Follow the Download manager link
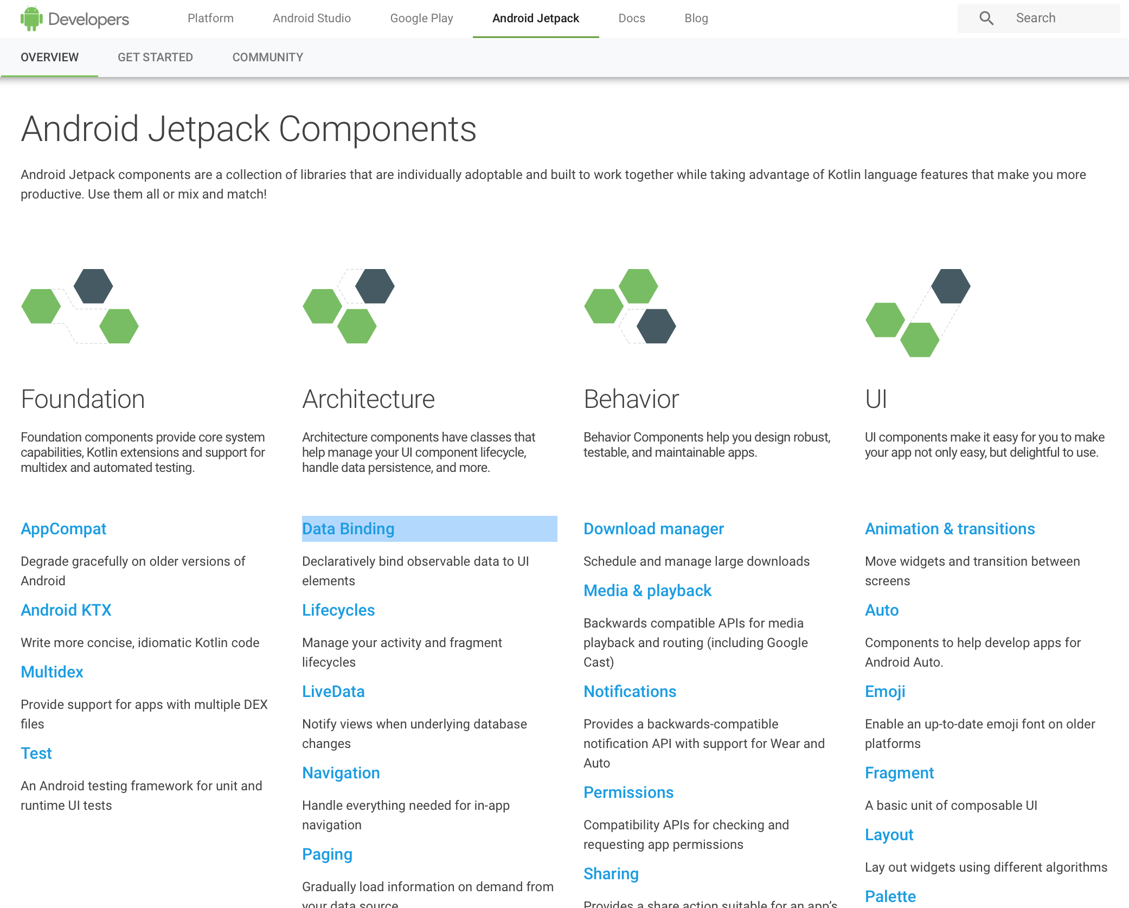 (653, 529)
